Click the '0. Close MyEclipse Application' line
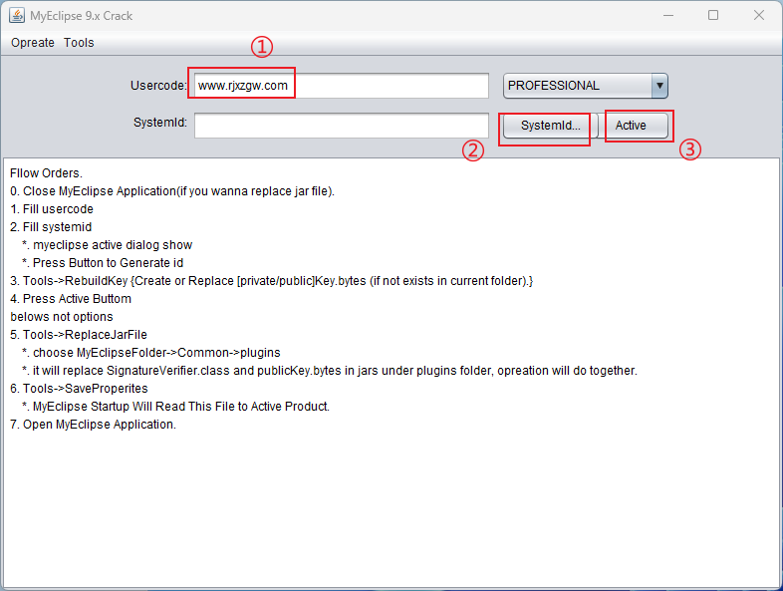Image resolution: width=783 pixels, height=591 pixels. [172, 191]
